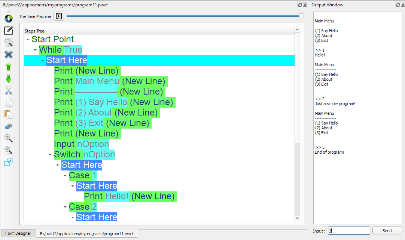Click the Send button
Viewport: 405px width, 240px height.
click(x=387, y=231)
